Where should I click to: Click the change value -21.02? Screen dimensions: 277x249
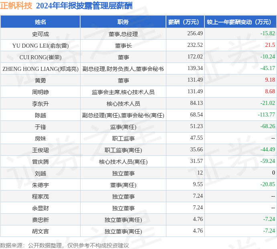pos(268,103)
